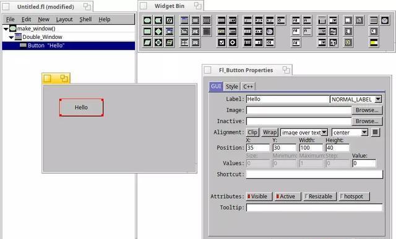Open the Layout menu
The height and width of the screenshot is (239, 396).
64,19
